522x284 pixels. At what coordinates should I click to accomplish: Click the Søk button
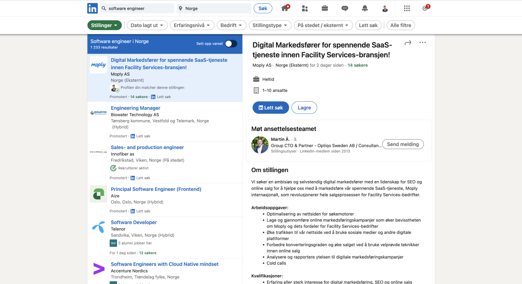coord(263,8)
